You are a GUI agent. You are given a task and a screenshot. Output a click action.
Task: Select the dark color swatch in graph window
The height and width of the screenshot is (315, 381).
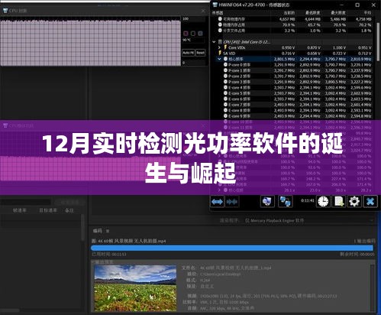(193, 34)
